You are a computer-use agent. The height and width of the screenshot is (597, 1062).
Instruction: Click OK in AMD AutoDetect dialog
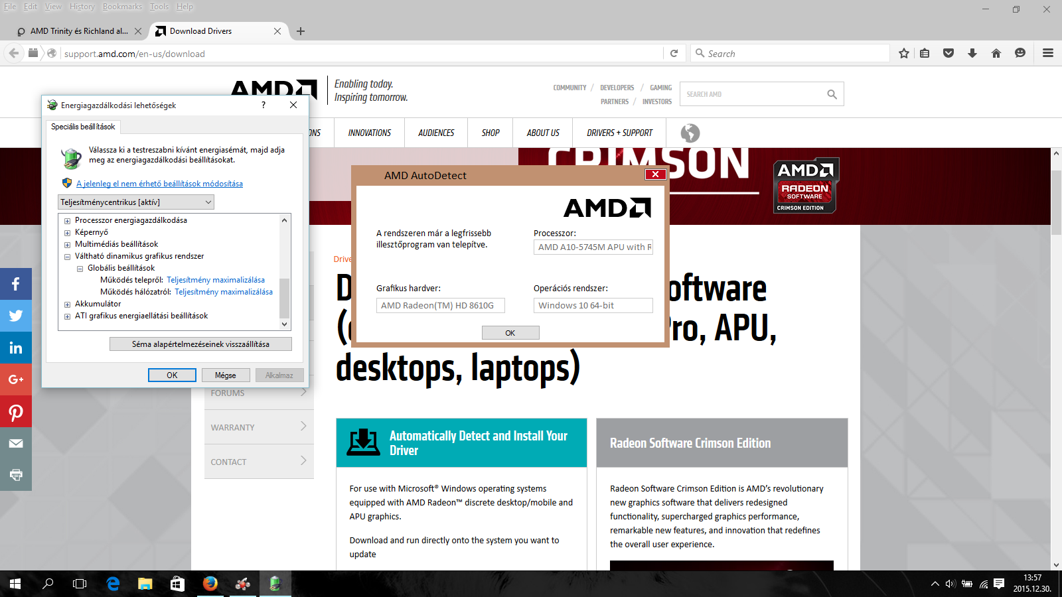point(510,333)
